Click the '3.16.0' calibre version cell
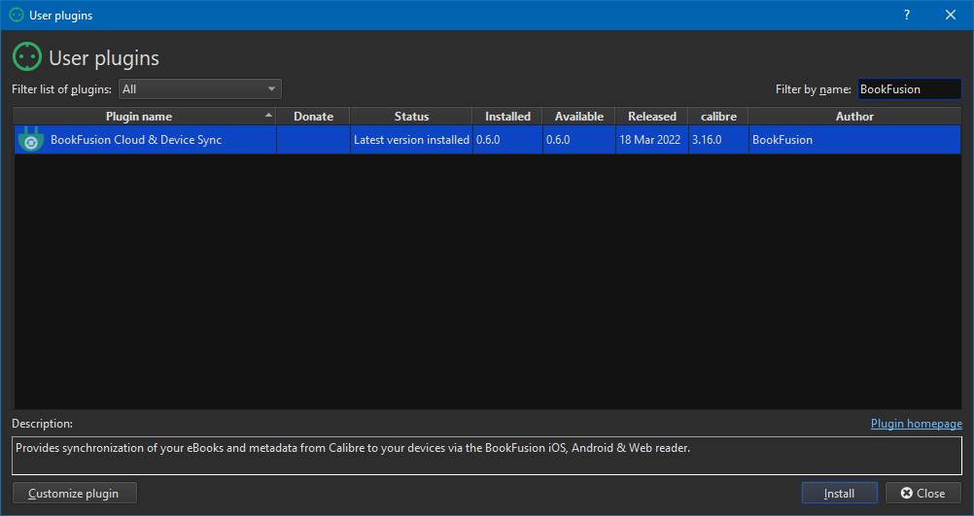Image resolution: width=974 pixels, height=516 pixels. [718, 140]
